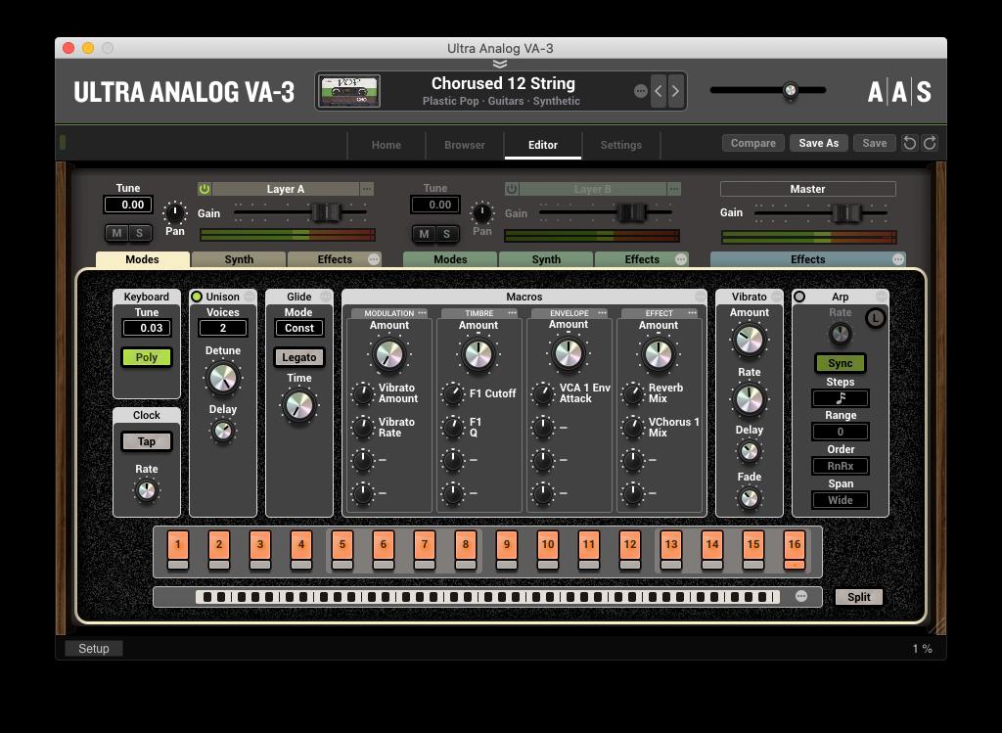Viewport: 1002px width, 733px height.
Task: Open the Layer A tabs ellipsis menu
Action: (374, 258)
